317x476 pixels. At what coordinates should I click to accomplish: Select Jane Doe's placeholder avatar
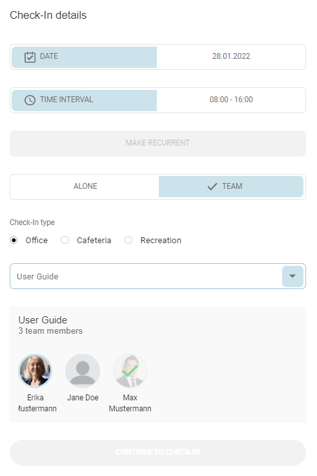(83, 371)
